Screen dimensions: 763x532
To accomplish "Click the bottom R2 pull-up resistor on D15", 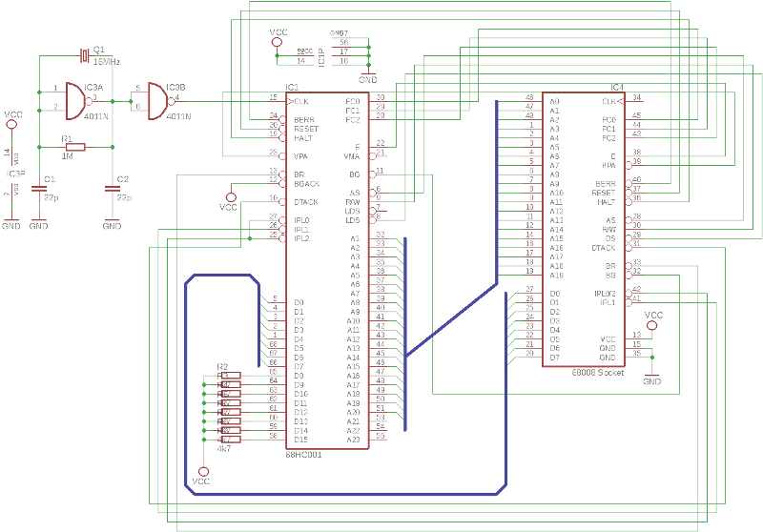I will (x=231, y=440).
